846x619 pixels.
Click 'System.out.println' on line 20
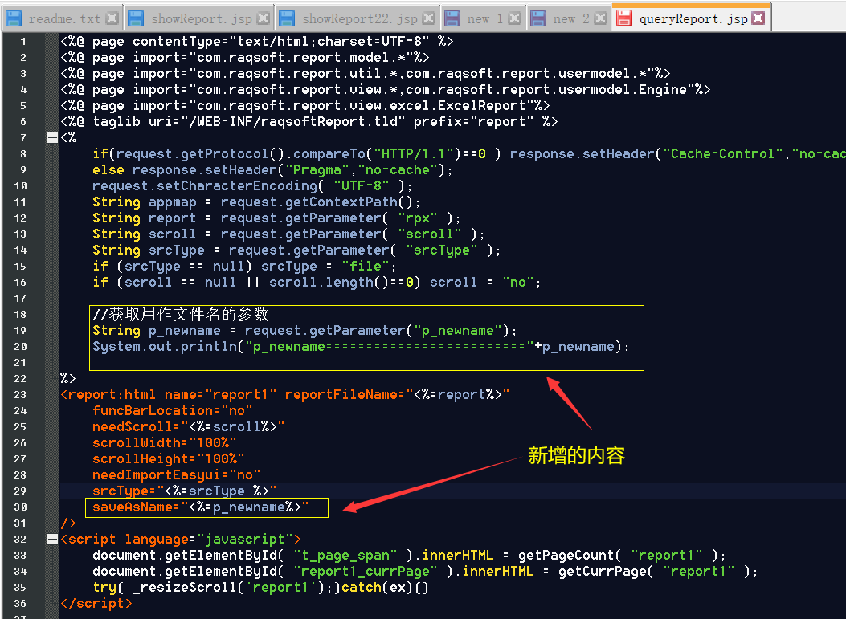point(165,347)
